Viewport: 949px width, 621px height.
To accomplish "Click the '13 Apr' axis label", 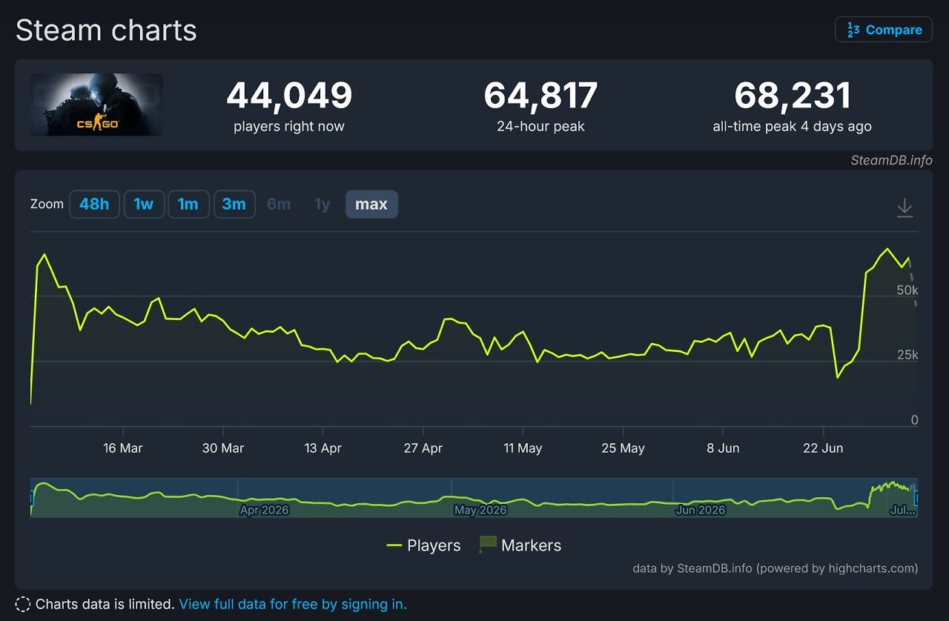I will 323,448.
